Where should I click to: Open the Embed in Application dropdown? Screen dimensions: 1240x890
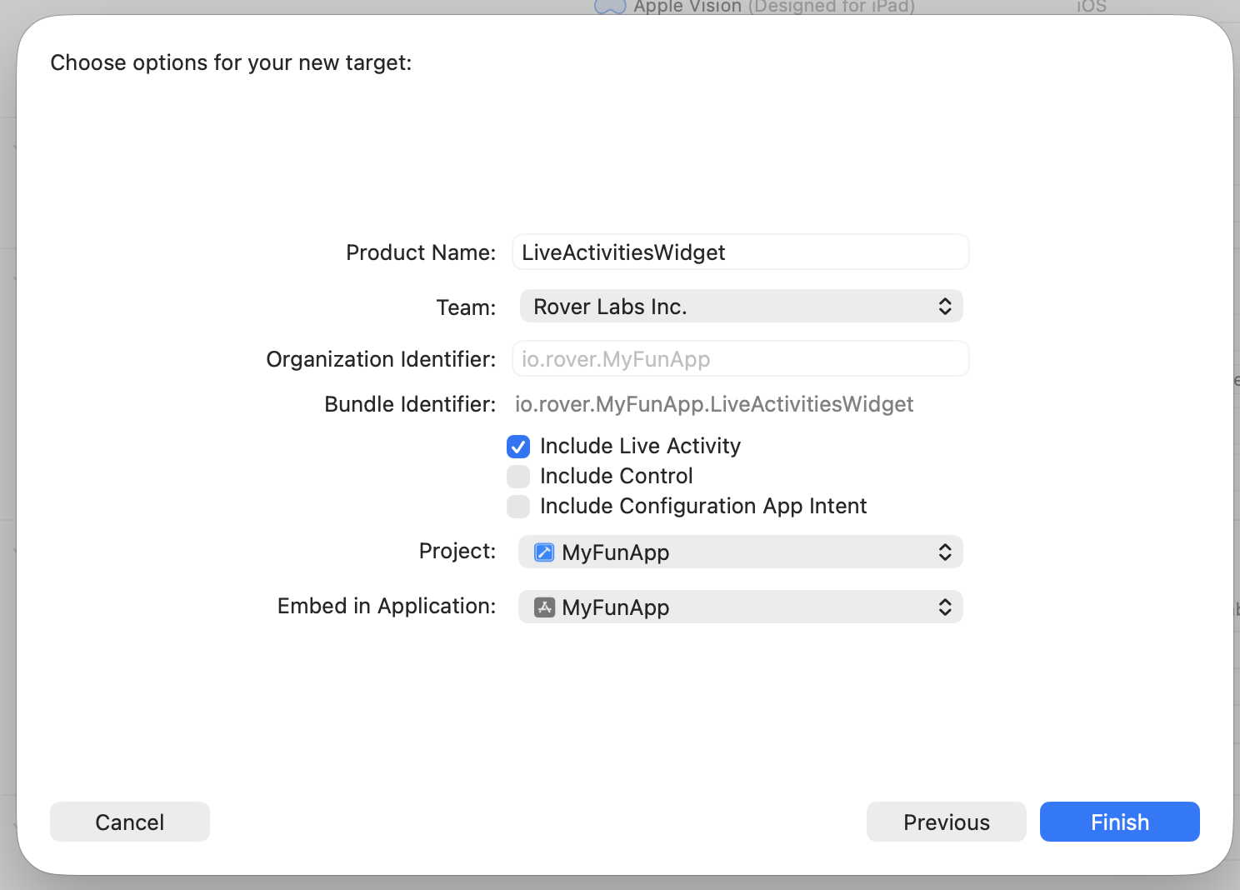tap(740, 607)
